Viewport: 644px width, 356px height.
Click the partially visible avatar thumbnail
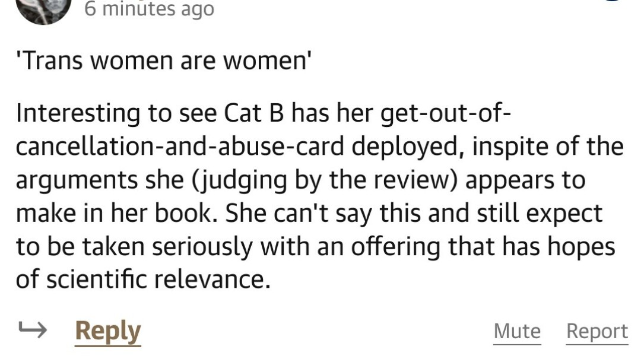coord(43,9)
